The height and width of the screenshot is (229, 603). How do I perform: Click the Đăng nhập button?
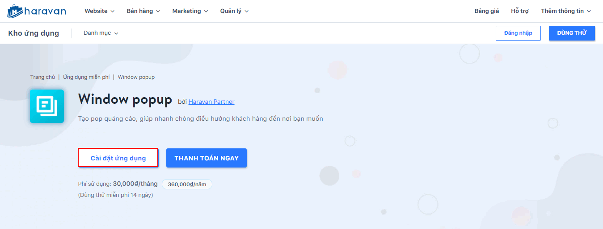[518, 33]
